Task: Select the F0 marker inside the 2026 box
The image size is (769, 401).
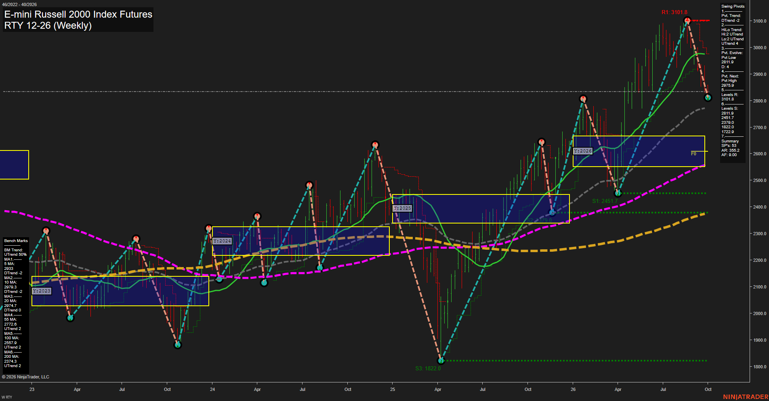Action: [693, 154]
